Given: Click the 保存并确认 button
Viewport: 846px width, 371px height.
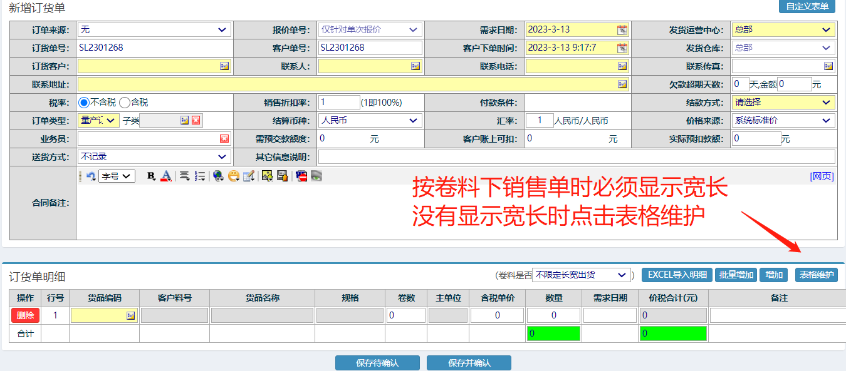Looking at the screenshot, I should pos(469,363).
